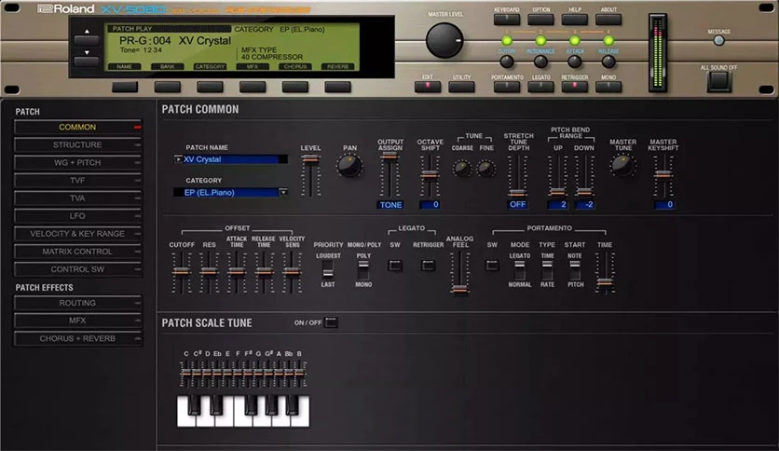Open the VELOCITY & KEY RANGE tab

click(77, 234)
